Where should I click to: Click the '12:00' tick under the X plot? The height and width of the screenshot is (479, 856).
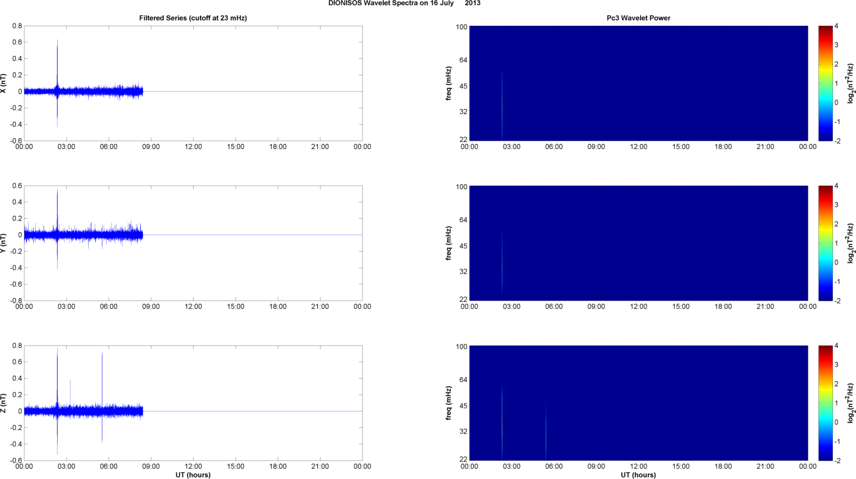click(x=193, y=147)
